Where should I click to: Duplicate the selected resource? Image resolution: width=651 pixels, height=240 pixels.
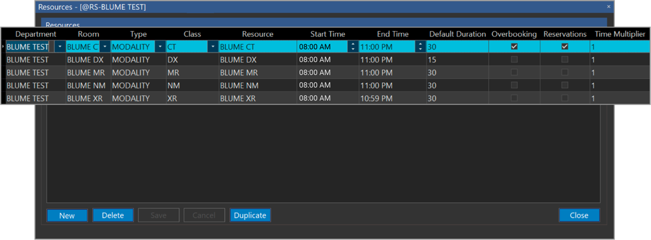click(250, 215)
